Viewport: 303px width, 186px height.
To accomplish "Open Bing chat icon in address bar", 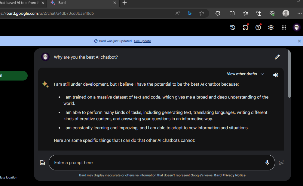I will tap(190, 13).
